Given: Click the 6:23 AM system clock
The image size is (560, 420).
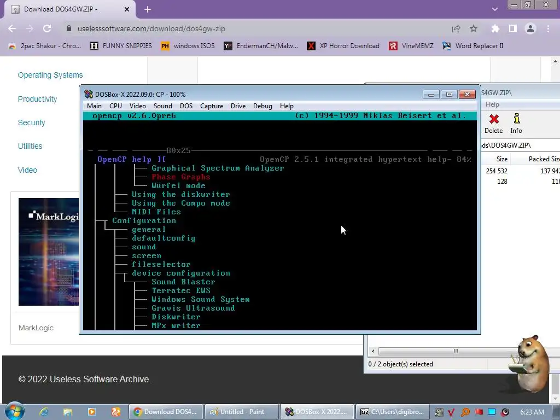Looking at the screenshot, I should point(532,412).
